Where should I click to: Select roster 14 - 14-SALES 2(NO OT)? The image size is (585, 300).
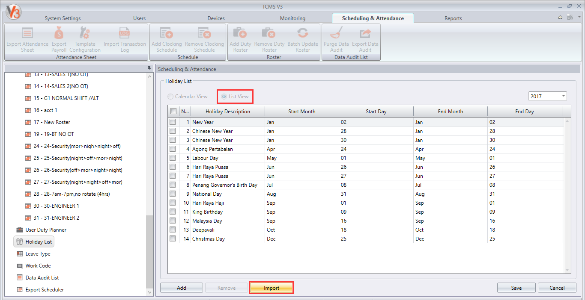point(57,86)
